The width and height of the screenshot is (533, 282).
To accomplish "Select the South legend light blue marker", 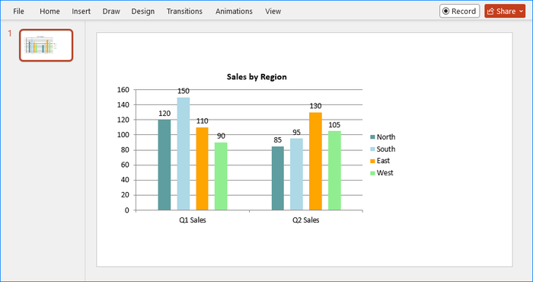I will (372, 149).
